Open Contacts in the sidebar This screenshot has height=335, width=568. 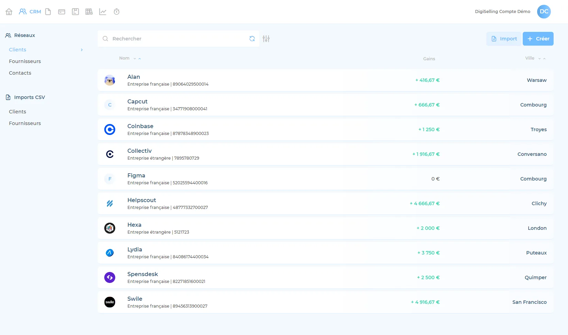20,73
